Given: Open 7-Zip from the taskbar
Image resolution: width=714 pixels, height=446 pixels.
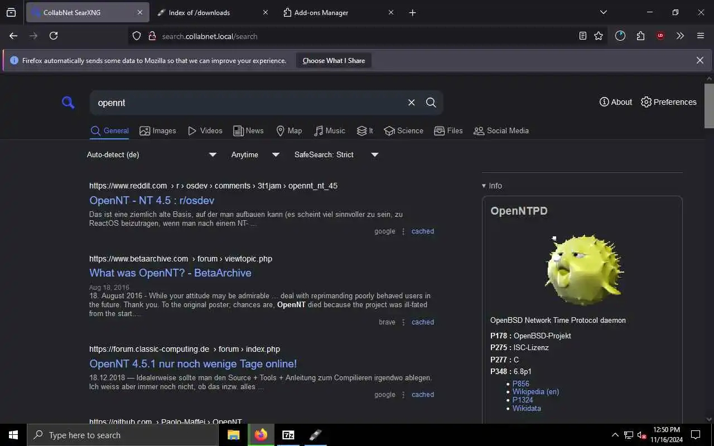Looking at the screenshot, I should (288, 435).
